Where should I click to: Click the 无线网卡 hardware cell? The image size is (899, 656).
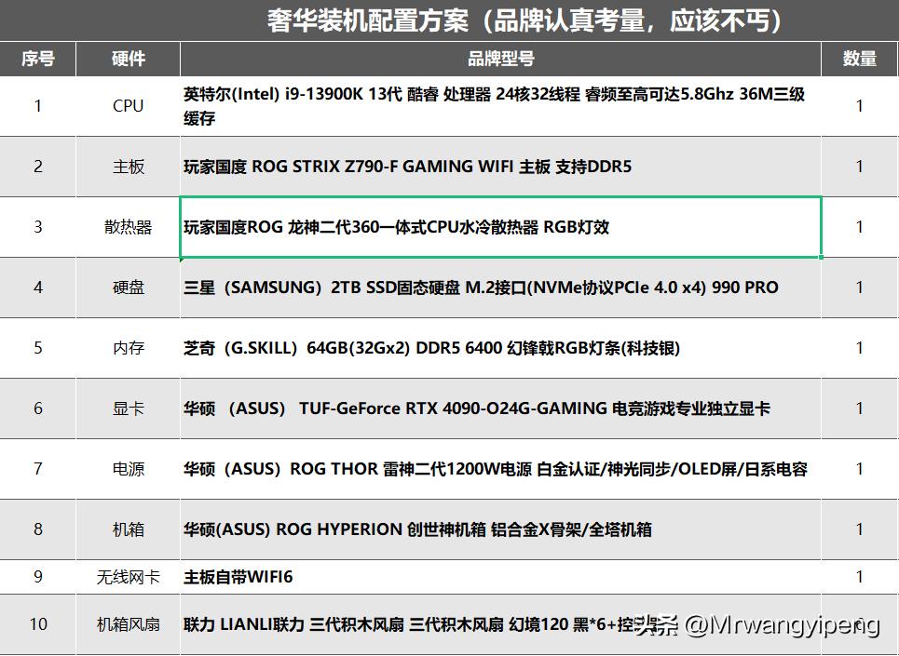pyautogui.click(x=128, y=577)
